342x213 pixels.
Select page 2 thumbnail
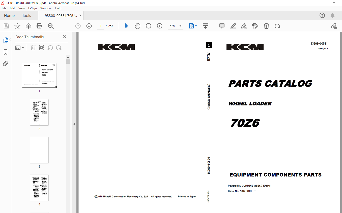(39, 112)
